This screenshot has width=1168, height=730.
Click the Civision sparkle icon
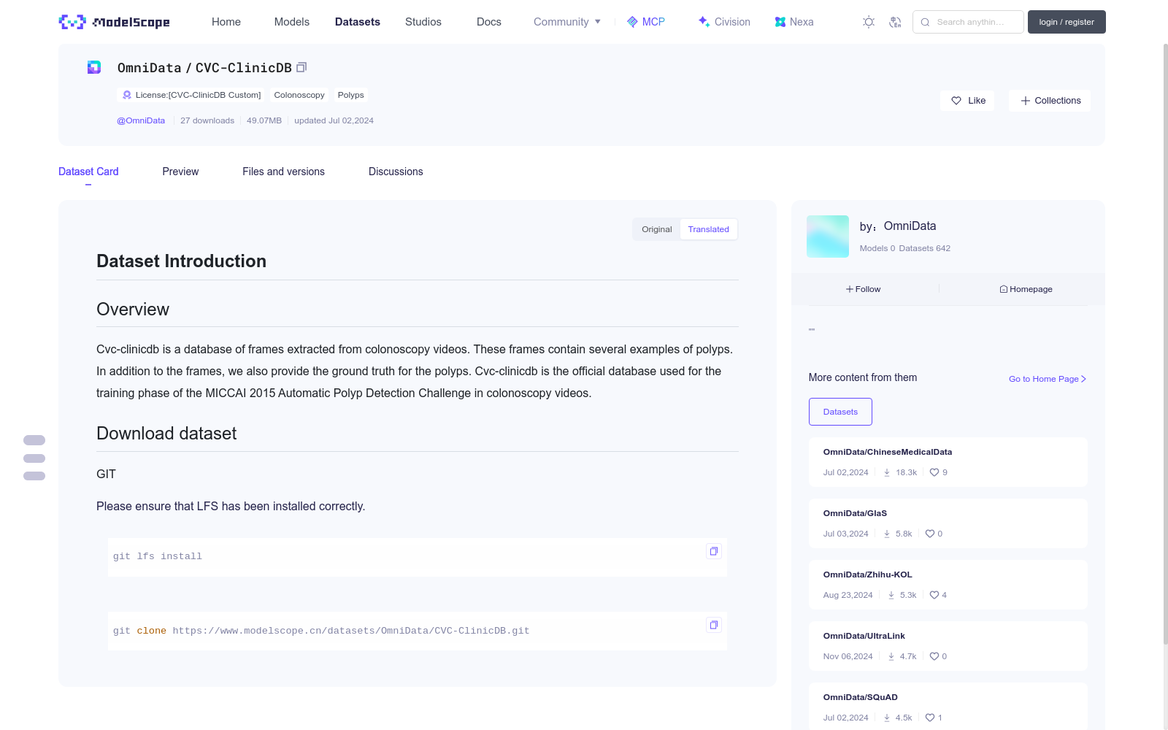704,22
